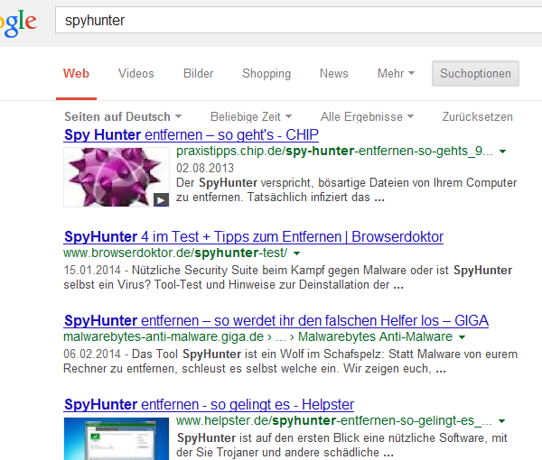The image size is (542, 460).
Task: Click the search box containing spyhunter
Action: (x=299, y=20)
